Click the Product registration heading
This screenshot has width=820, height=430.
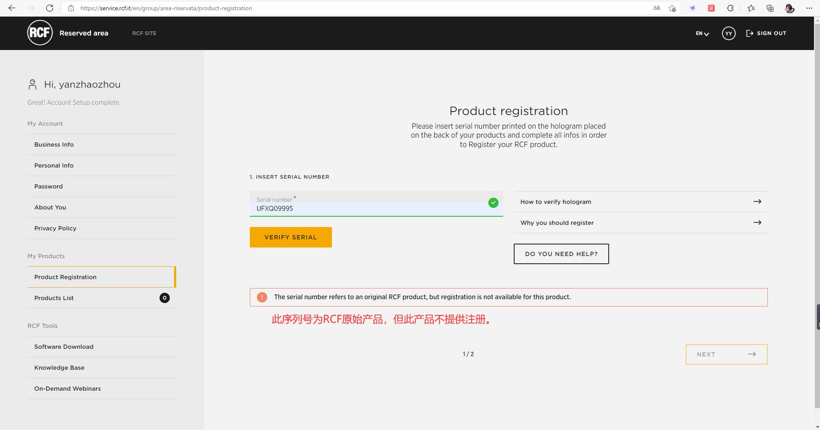(509, 111)
